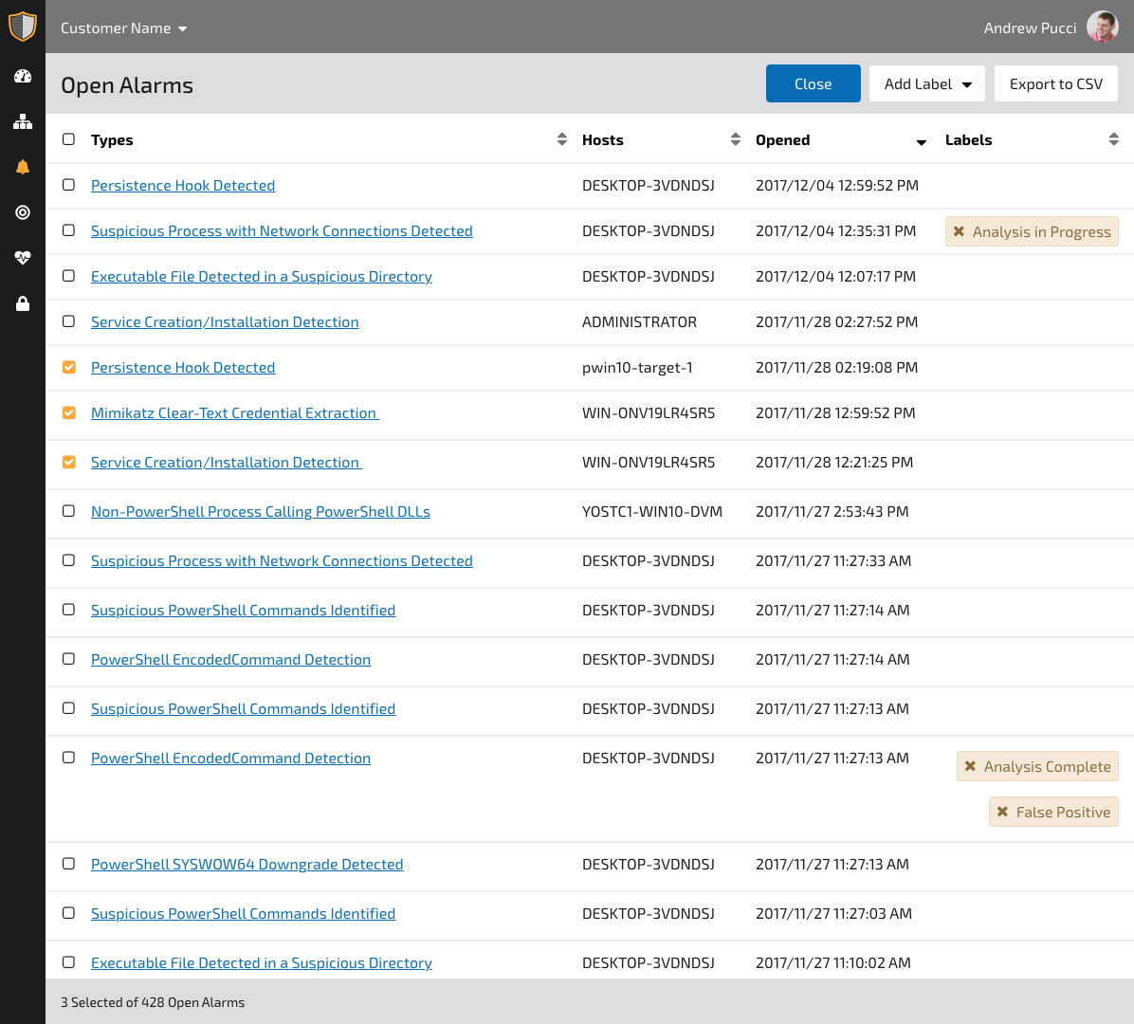Click the Labels column header text
The image size is (1134, 1024).
968,139
